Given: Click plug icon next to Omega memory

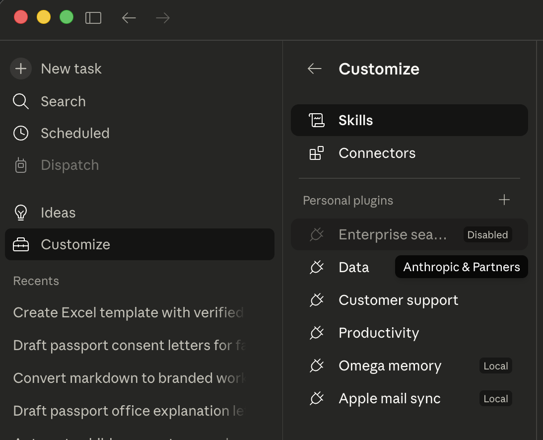Looking at the screenshot, I should [x=317, y=366].
